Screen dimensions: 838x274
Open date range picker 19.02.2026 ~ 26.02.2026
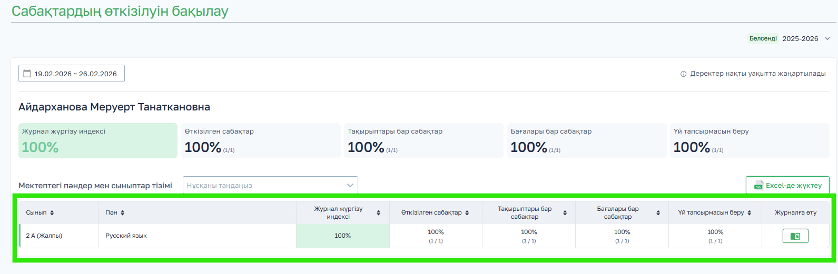[x=72, y=74]
